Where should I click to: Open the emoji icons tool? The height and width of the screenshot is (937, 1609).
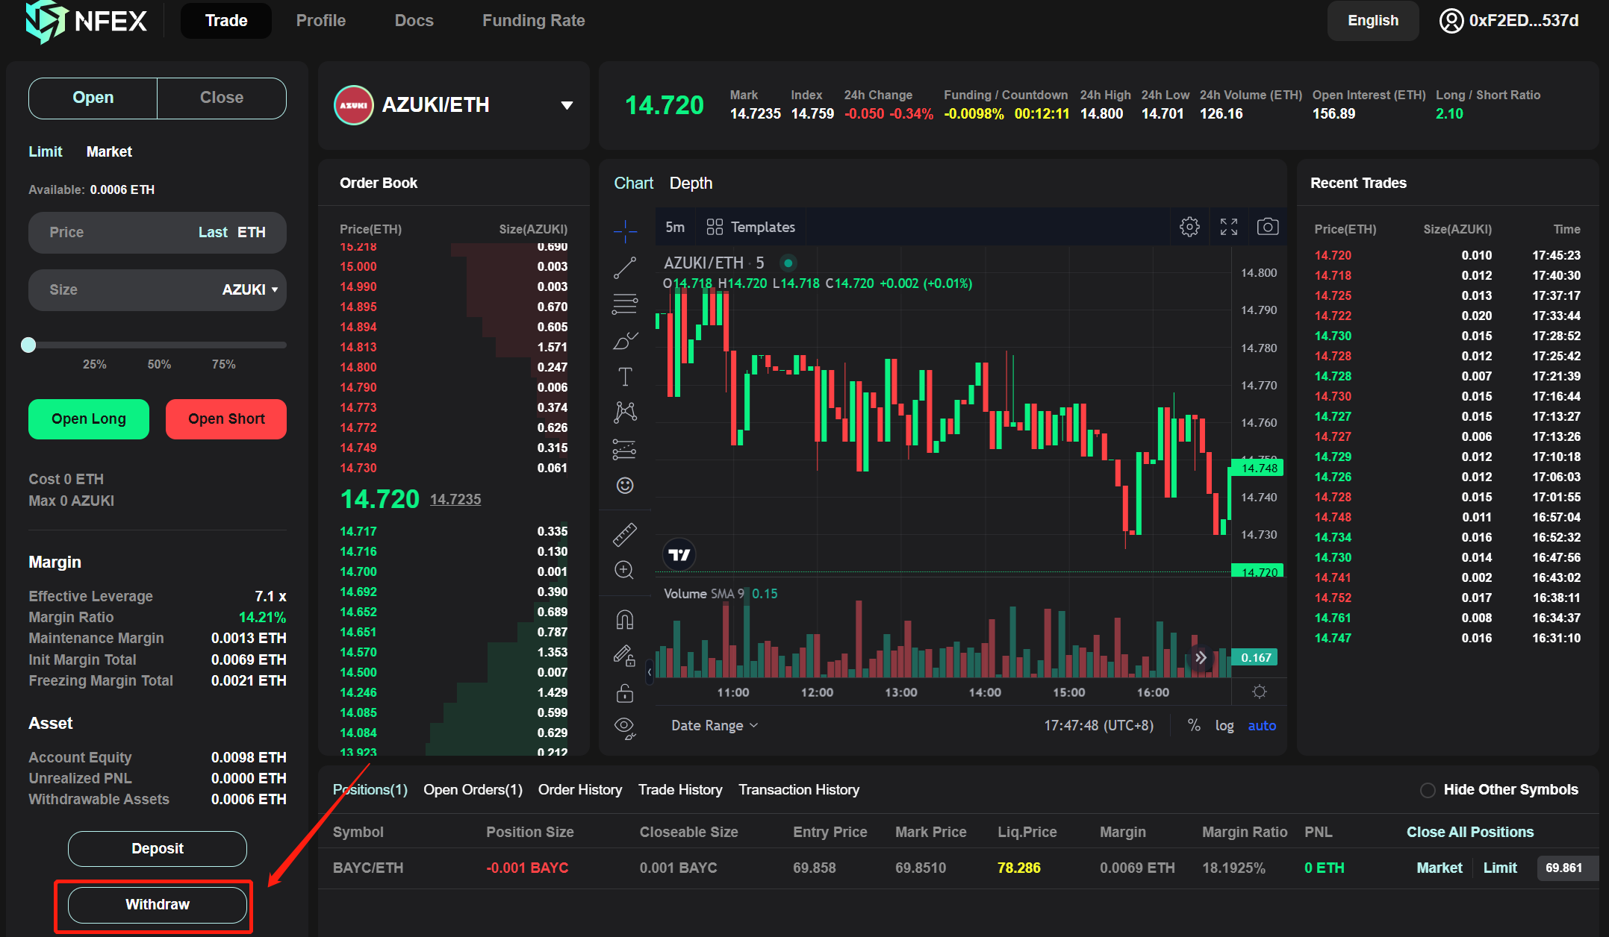[625, 486]
